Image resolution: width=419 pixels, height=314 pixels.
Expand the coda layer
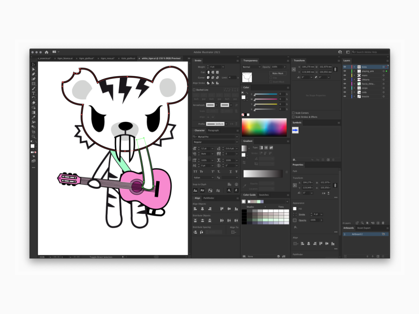click(x=354, y=92)
